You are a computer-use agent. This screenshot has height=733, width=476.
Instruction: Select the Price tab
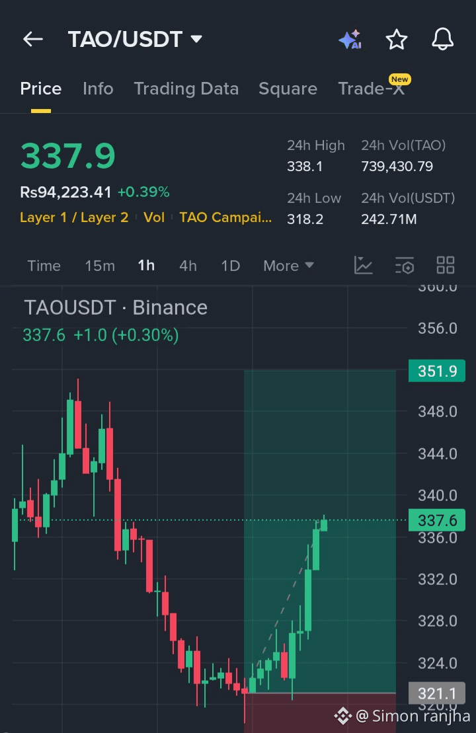(x=41, y=89)
